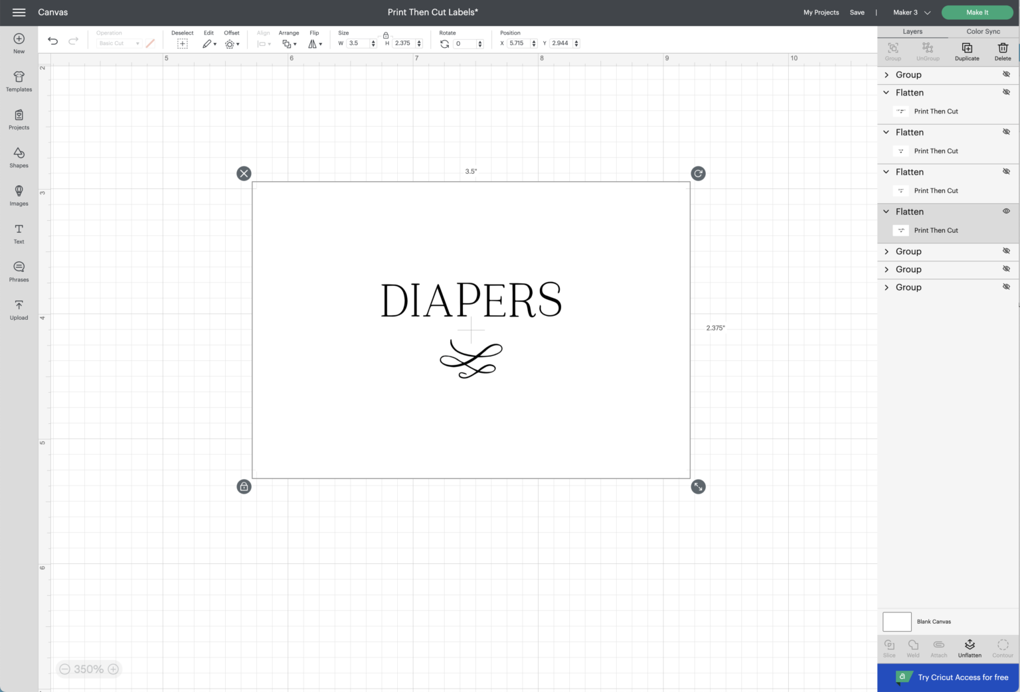The width and height of the screenshot is (1020, 692).
Task: Click the Upload icon
Action: [x=18, y=308]
